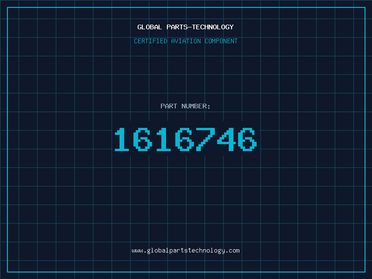Viewport: 372px width, 279px height.
Task: Click the GLOBAL PARTS-TECHNOLOGY heading
Action: (186, 27)
